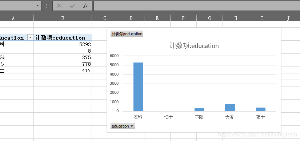This screenshot has width=300, height=141.
Task: Click the 1000 value axis label
Action: click(115, 102)
